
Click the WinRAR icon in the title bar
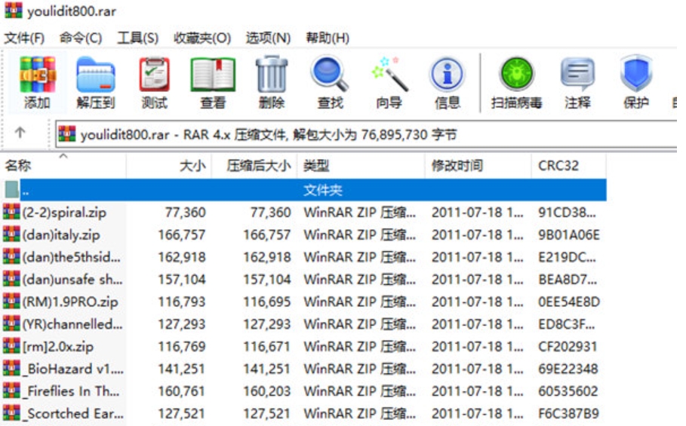pyautogui.click(x=13, y=10)
